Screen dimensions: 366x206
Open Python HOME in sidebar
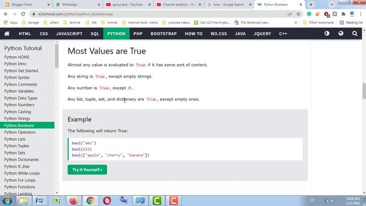(17, 57)
